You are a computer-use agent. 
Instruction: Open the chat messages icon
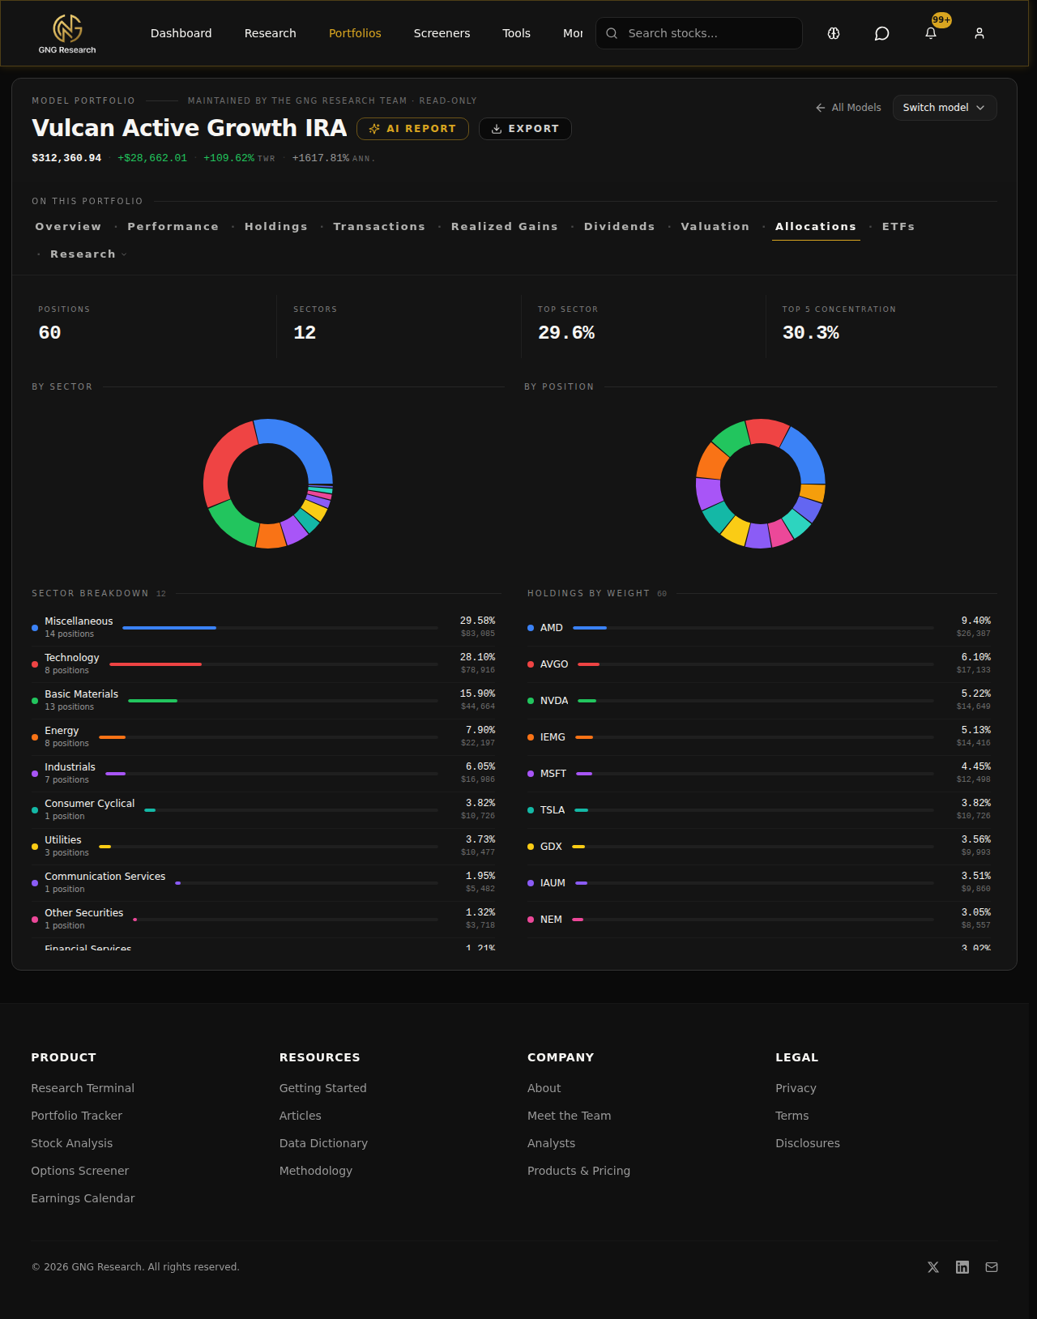[x=882, y=33]
